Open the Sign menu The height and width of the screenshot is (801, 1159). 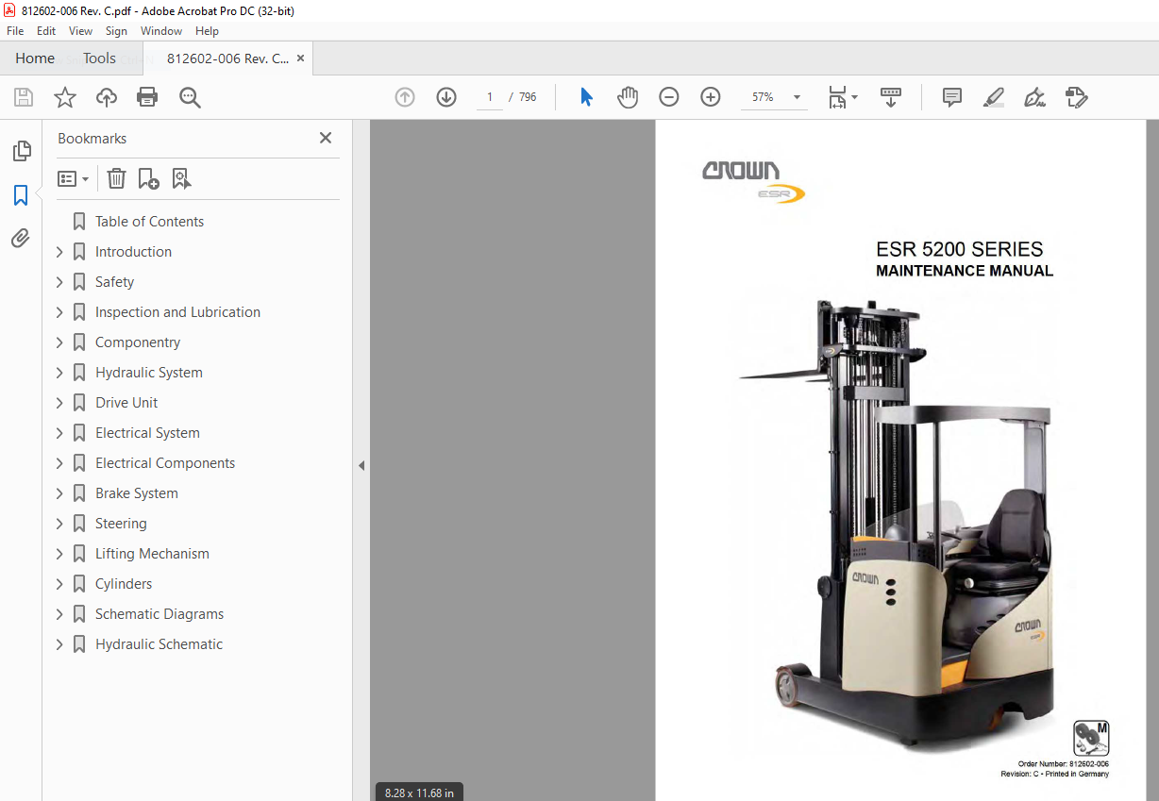[x=116, y=31]
